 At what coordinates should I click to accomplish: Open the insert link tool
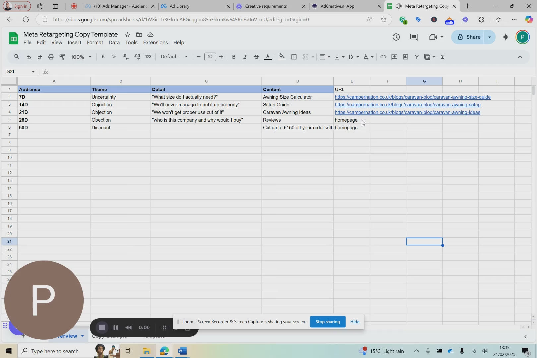[383, 57]
